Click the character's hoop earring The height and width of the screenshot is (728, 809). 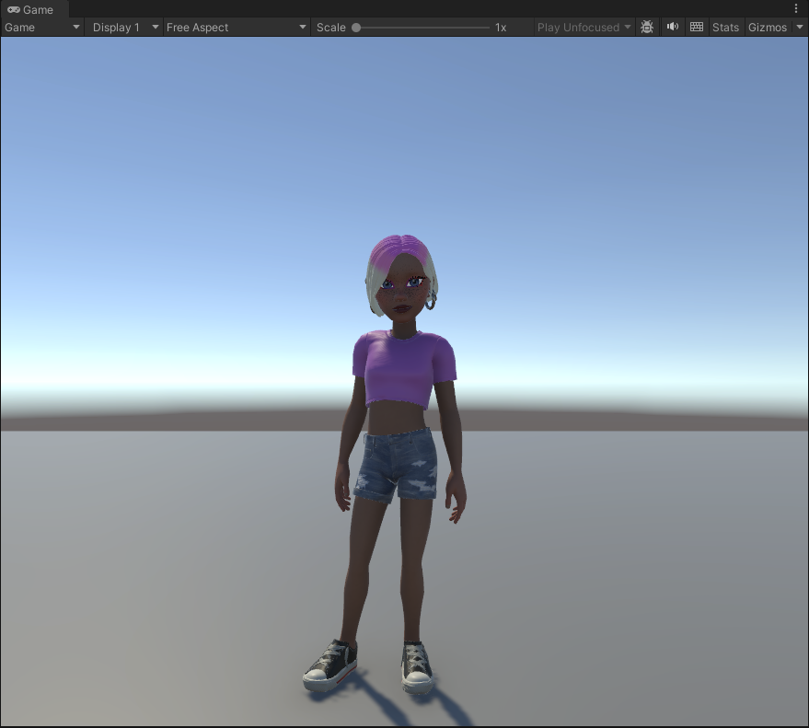[430, 300]
